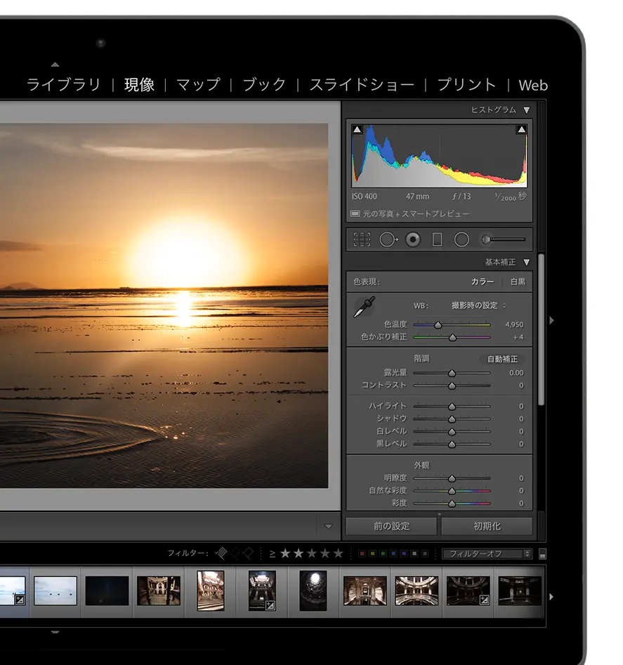Select the Radial Filter tool
The image size is (623, 665).
point(461,239)
